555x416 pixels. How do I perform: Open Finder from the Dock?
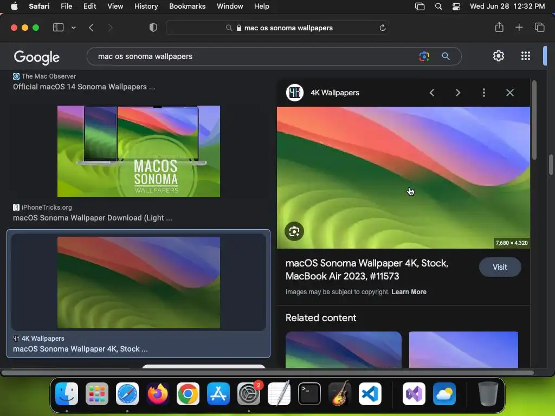(x=67, y=394)
